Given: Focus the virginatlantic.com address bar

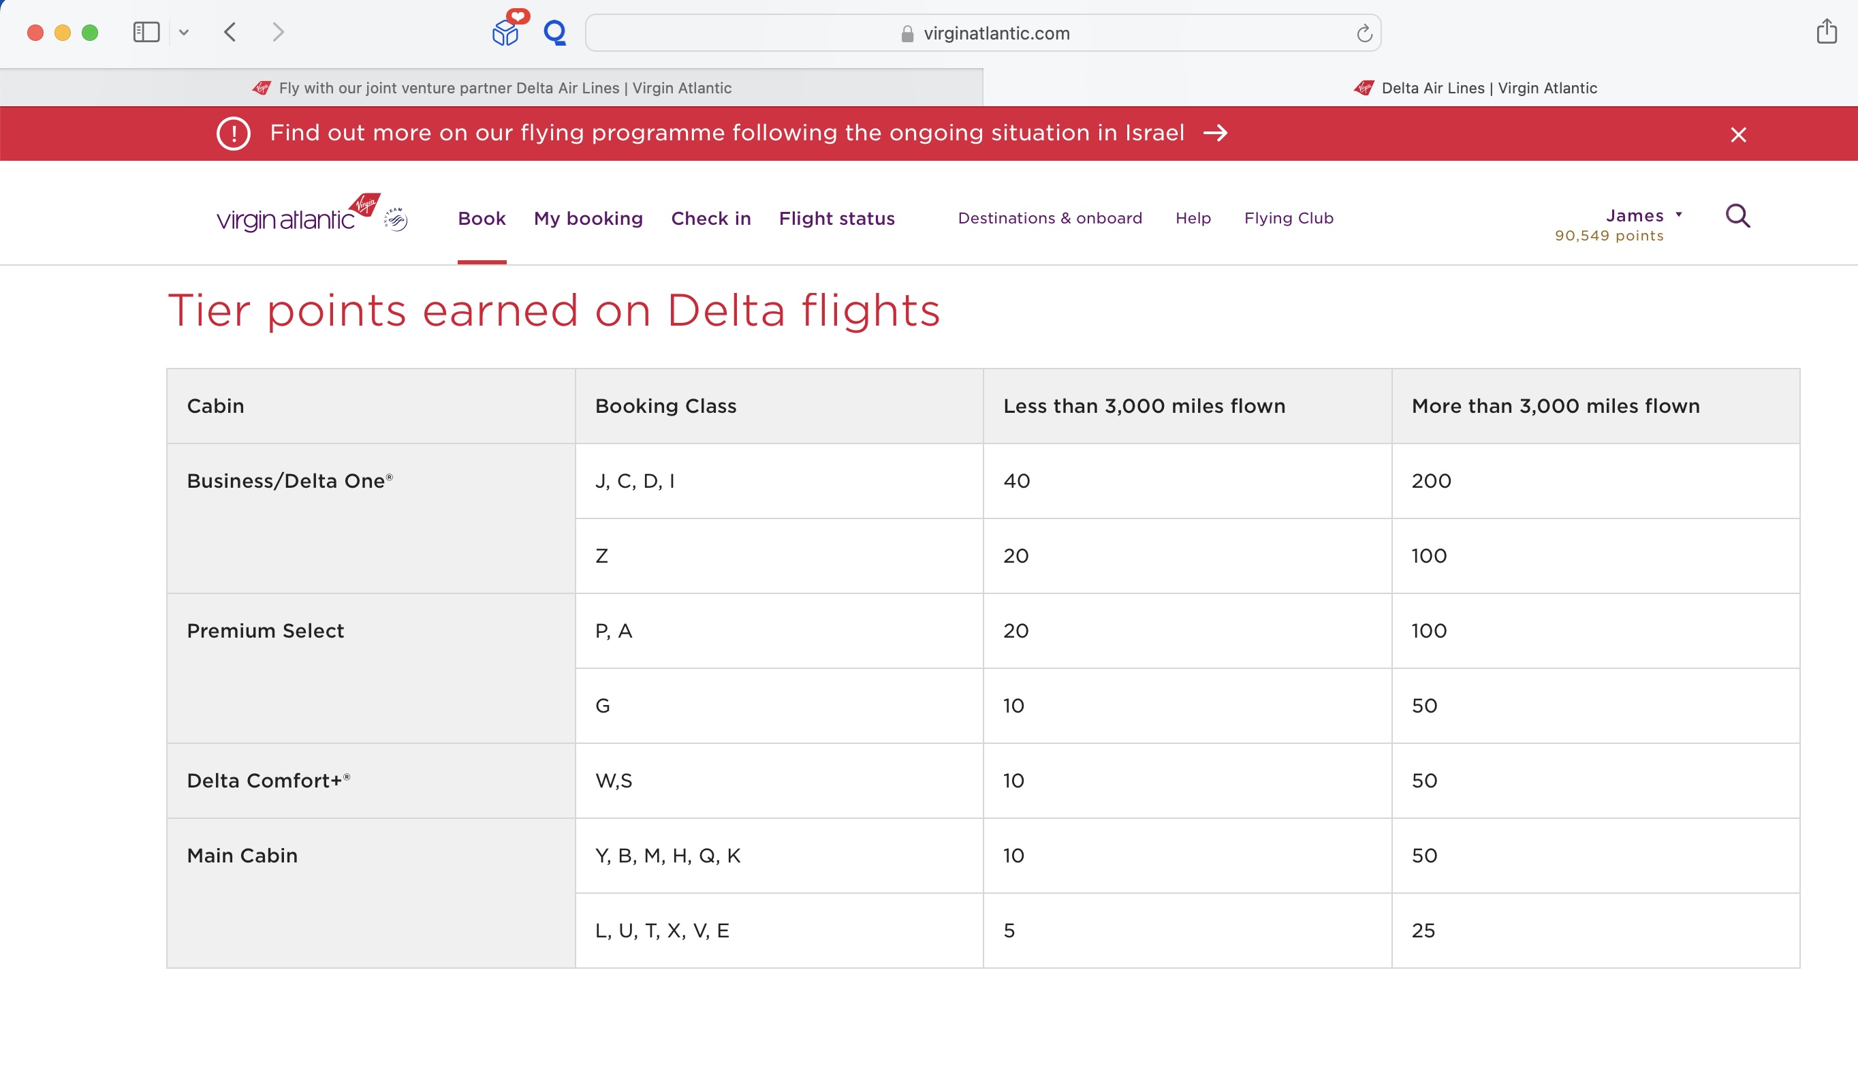Looking at the screenshot, I should coord(983,33).
